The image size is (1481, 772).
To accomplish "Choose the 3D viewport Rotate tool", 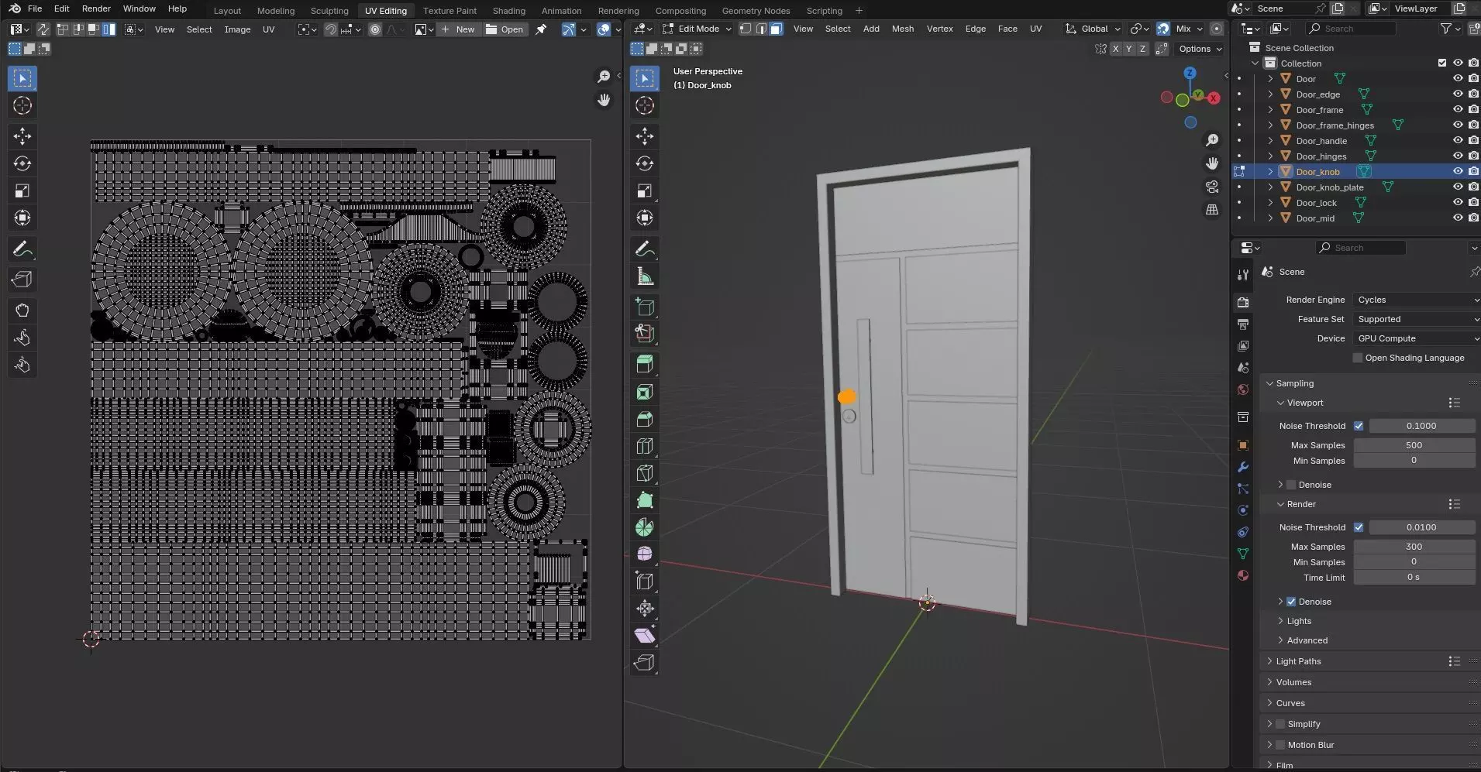I will pyautogui.click(x=644, y=163).
